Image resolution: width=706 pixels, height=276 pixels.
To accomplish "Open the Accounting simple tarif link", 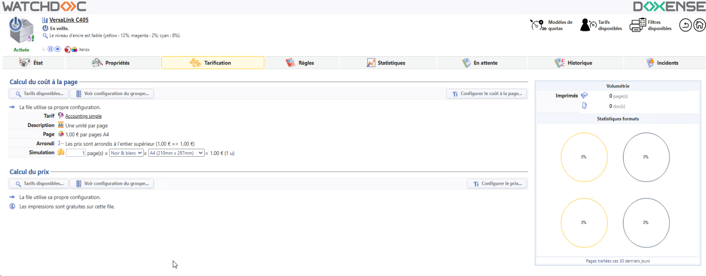I will tap(83, 116).
